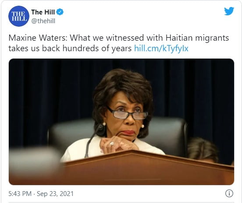Click the 5:43 PM timestamp
The image size is (242, 203).
click(x=20, y=194)
